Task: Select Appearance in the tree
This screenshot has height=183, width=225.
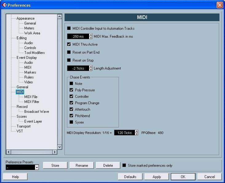Action: (x=26, y=18)
